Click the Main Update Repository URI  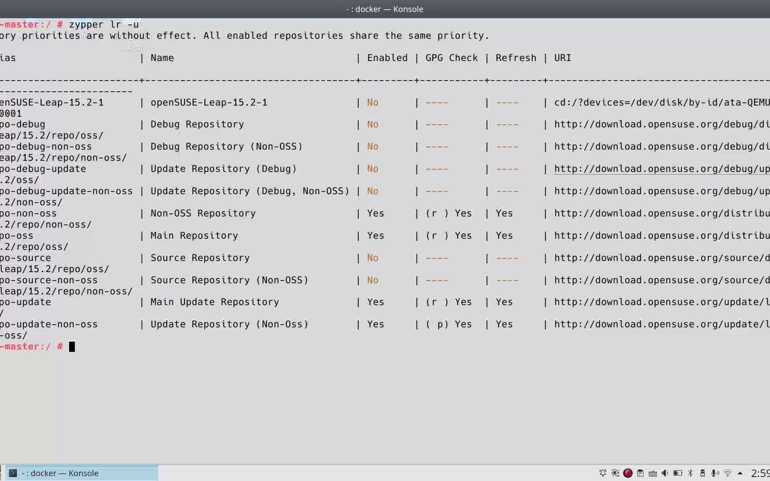click(x=662, y=302)
